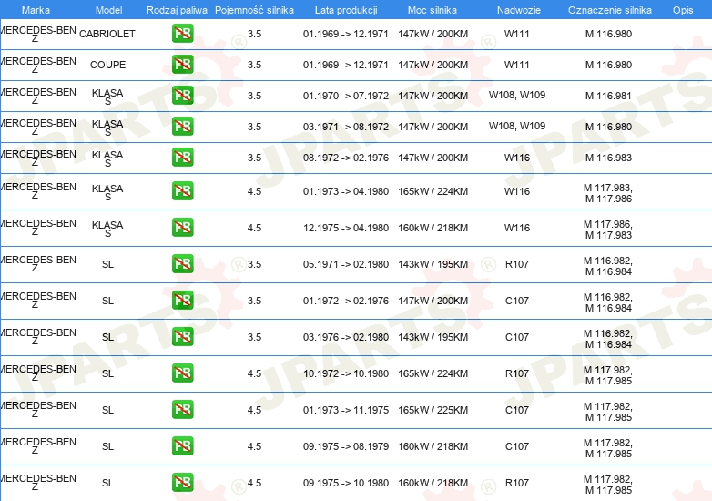Screen dimensions: 712x501
Task: Click C107 body in 01.1972 -> 02.1976 row
Action: [517, 301]
